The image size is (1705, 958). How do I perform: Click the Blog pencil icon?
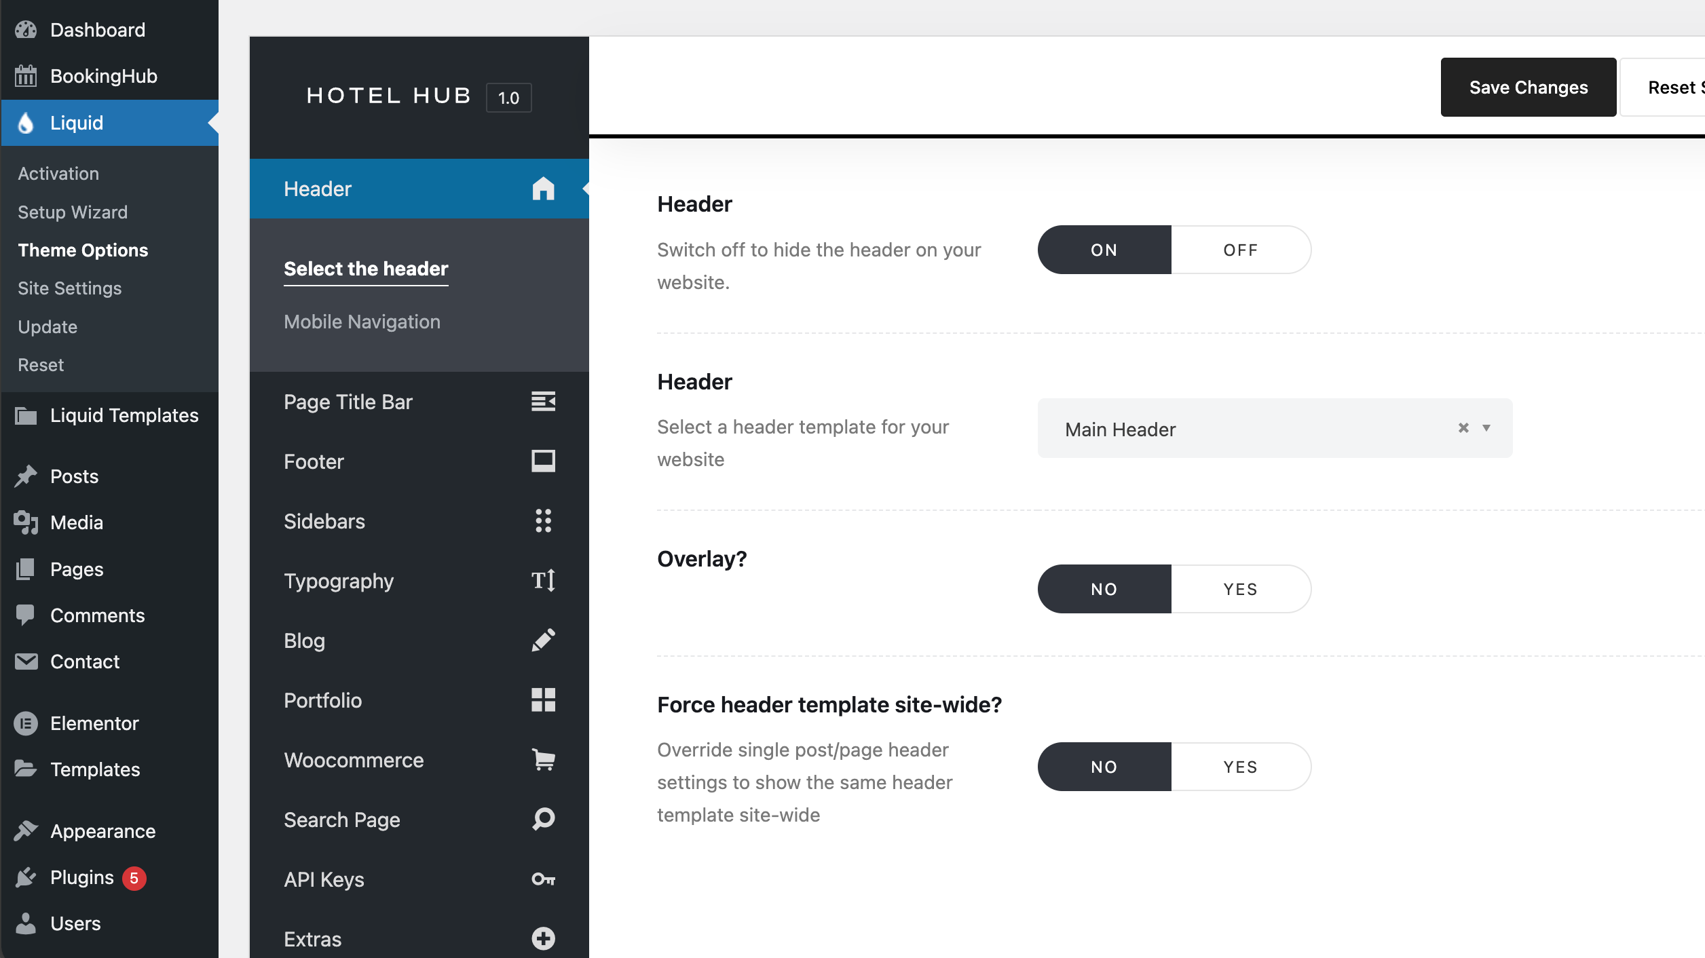[543, 640]
